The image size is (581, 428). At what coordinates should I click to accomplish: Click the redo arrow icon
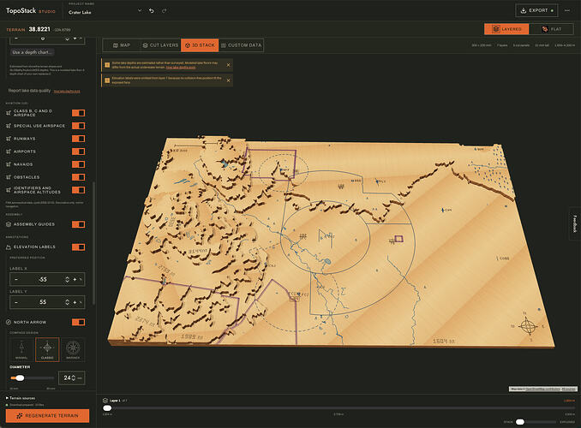pyautogui.click(x=165, y=11)
